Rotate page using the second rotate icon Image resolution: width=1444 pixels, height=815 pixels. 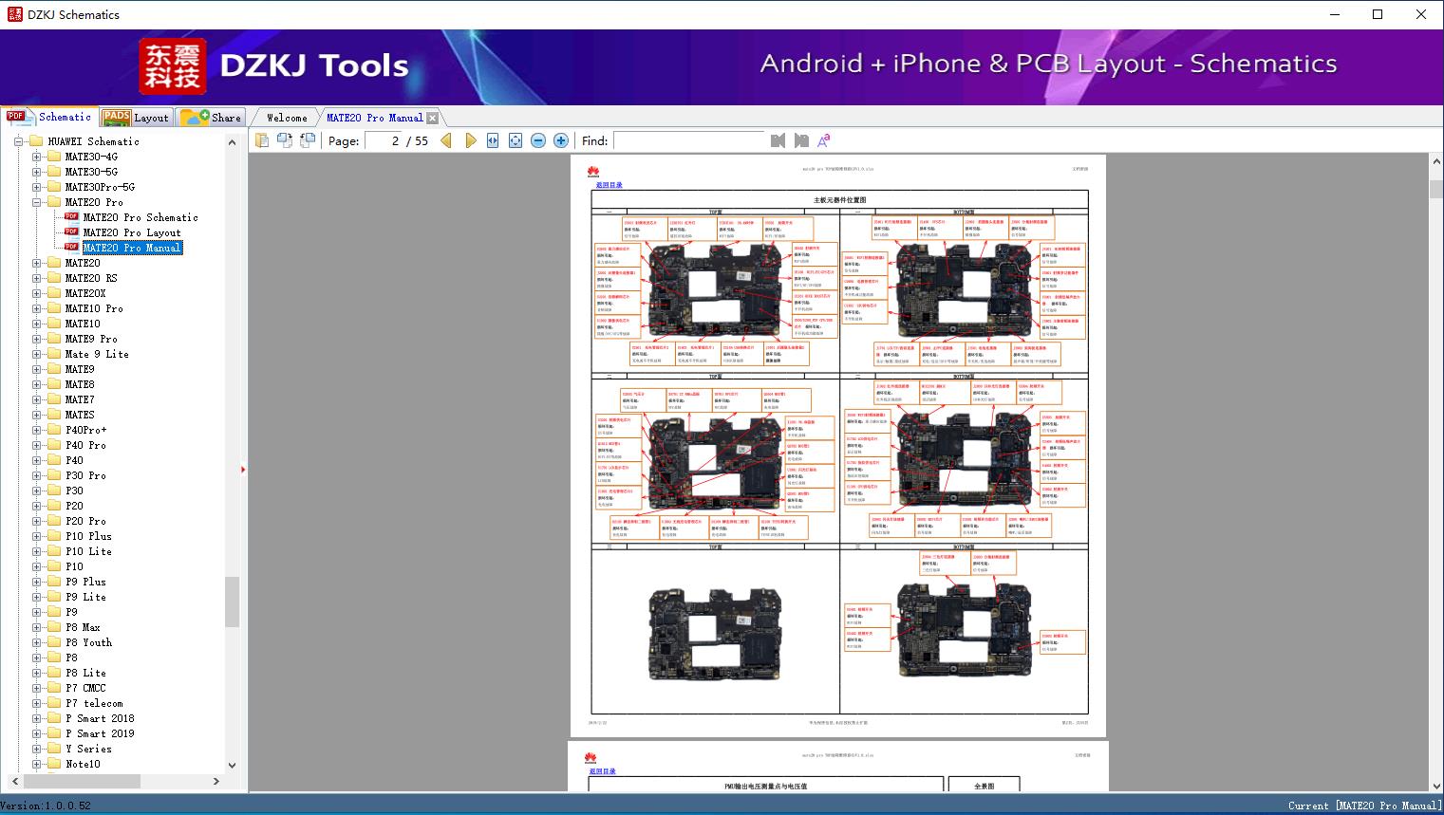tap(308, 140)
